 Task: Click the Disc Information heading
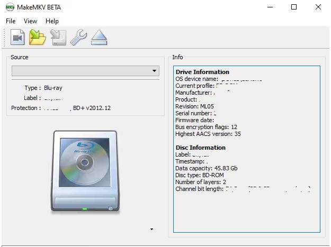[201, 148]
